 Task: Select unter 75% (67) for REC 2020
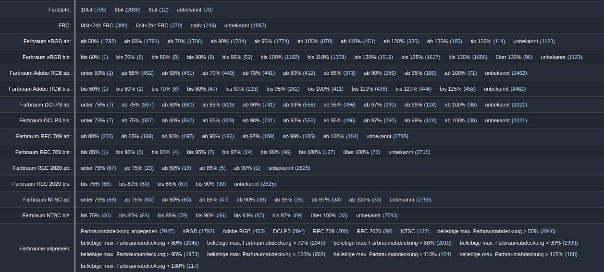(x=99, y=168)
